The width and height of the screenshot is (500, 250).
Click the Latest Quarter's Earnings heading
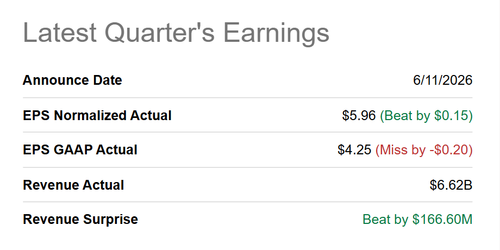pos(176,33)
